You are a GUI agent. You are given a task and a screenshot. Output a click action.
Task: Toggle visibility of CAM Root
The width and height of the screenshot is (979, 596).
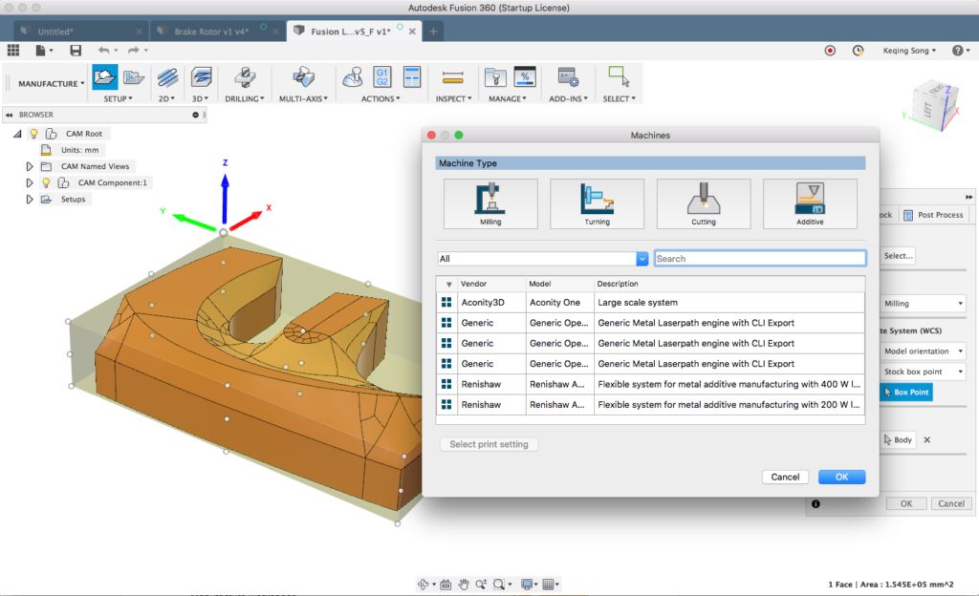[x=34, y=134]
